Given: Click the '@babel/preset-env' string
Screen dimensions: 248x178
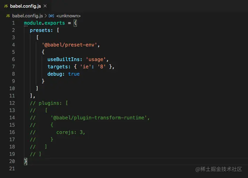Looking at the screenshot, I should point(70,45).
